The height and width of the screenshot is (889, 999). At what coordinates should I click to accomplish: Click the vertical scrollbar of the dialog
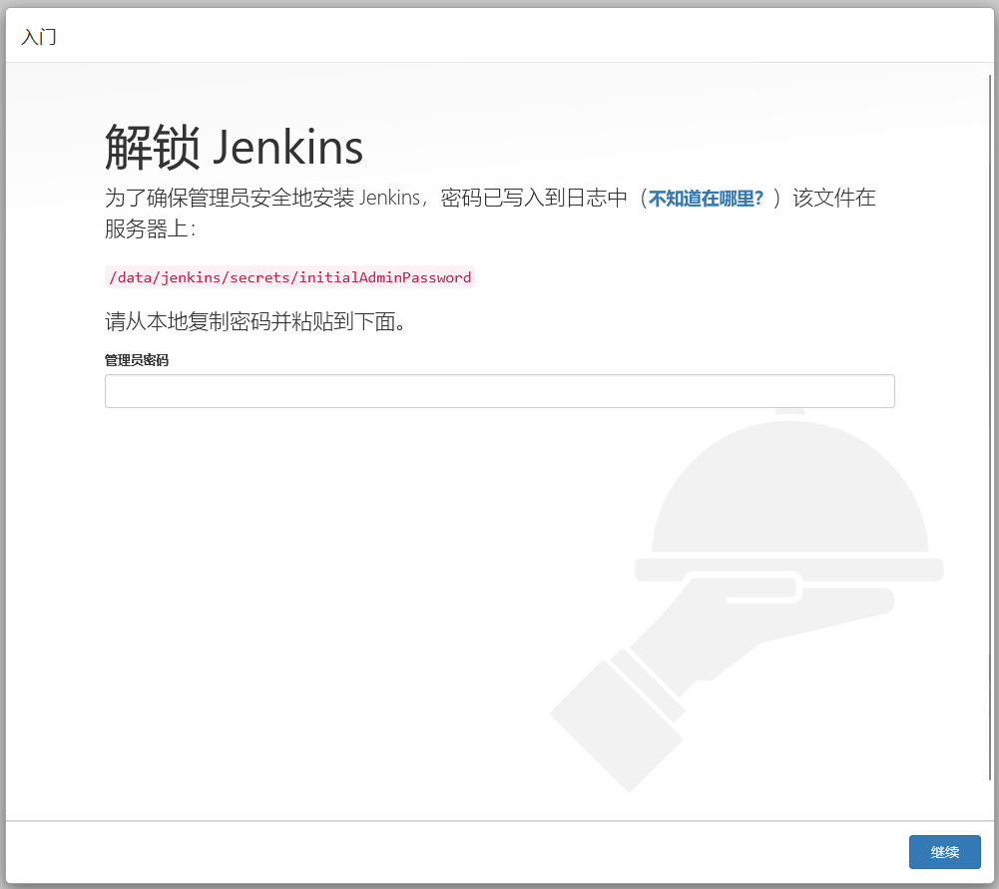(x=989, y=427)
